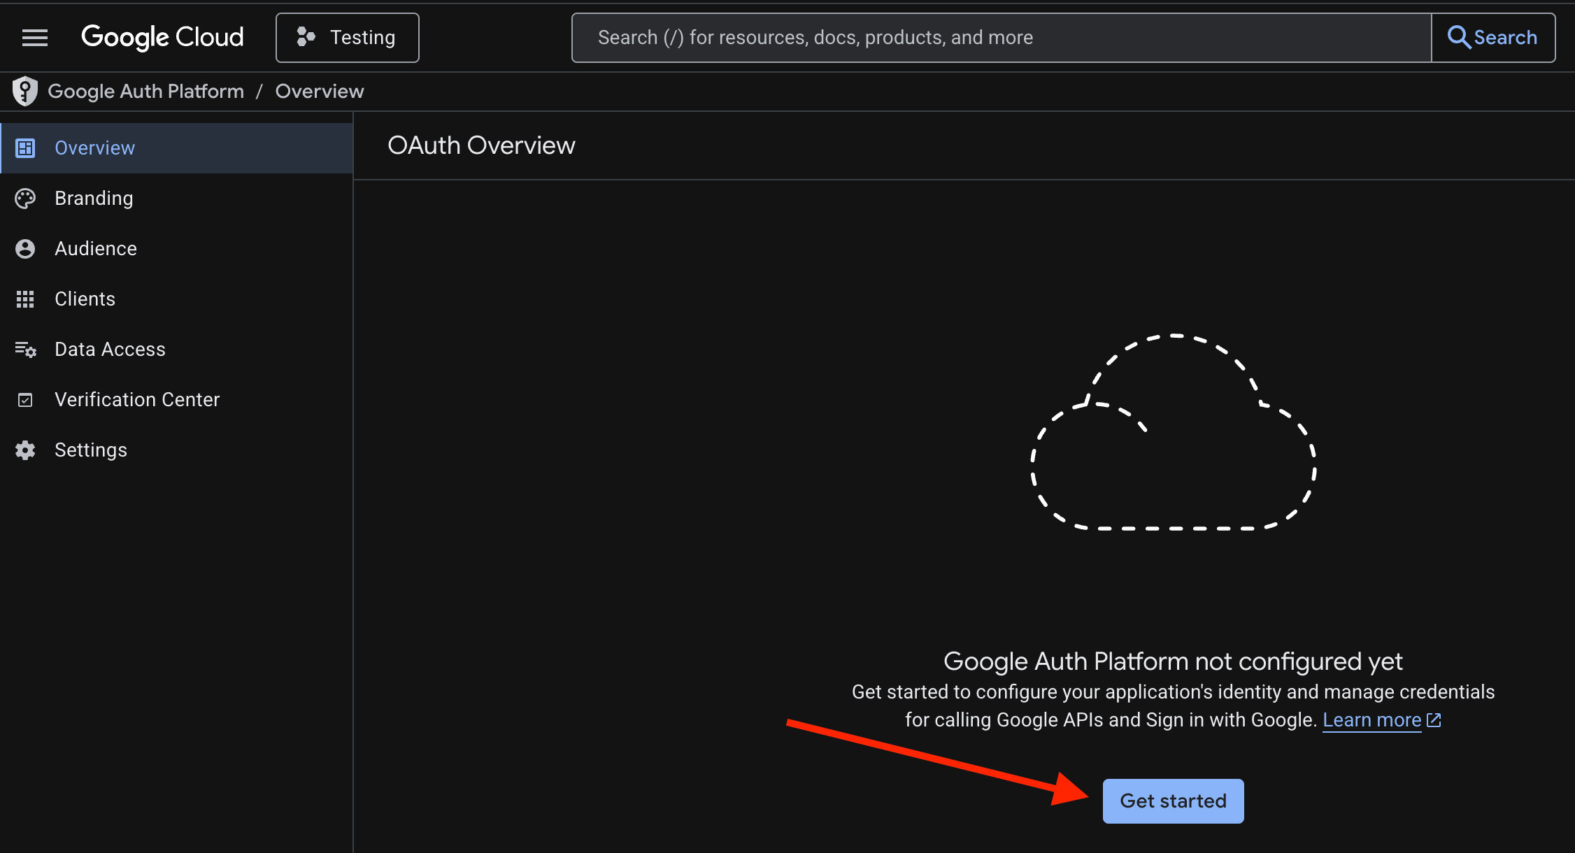Click the external link icon beside Learn more
The height and width of the screenshot is (853, 1575).
[x=1434, y=720]
